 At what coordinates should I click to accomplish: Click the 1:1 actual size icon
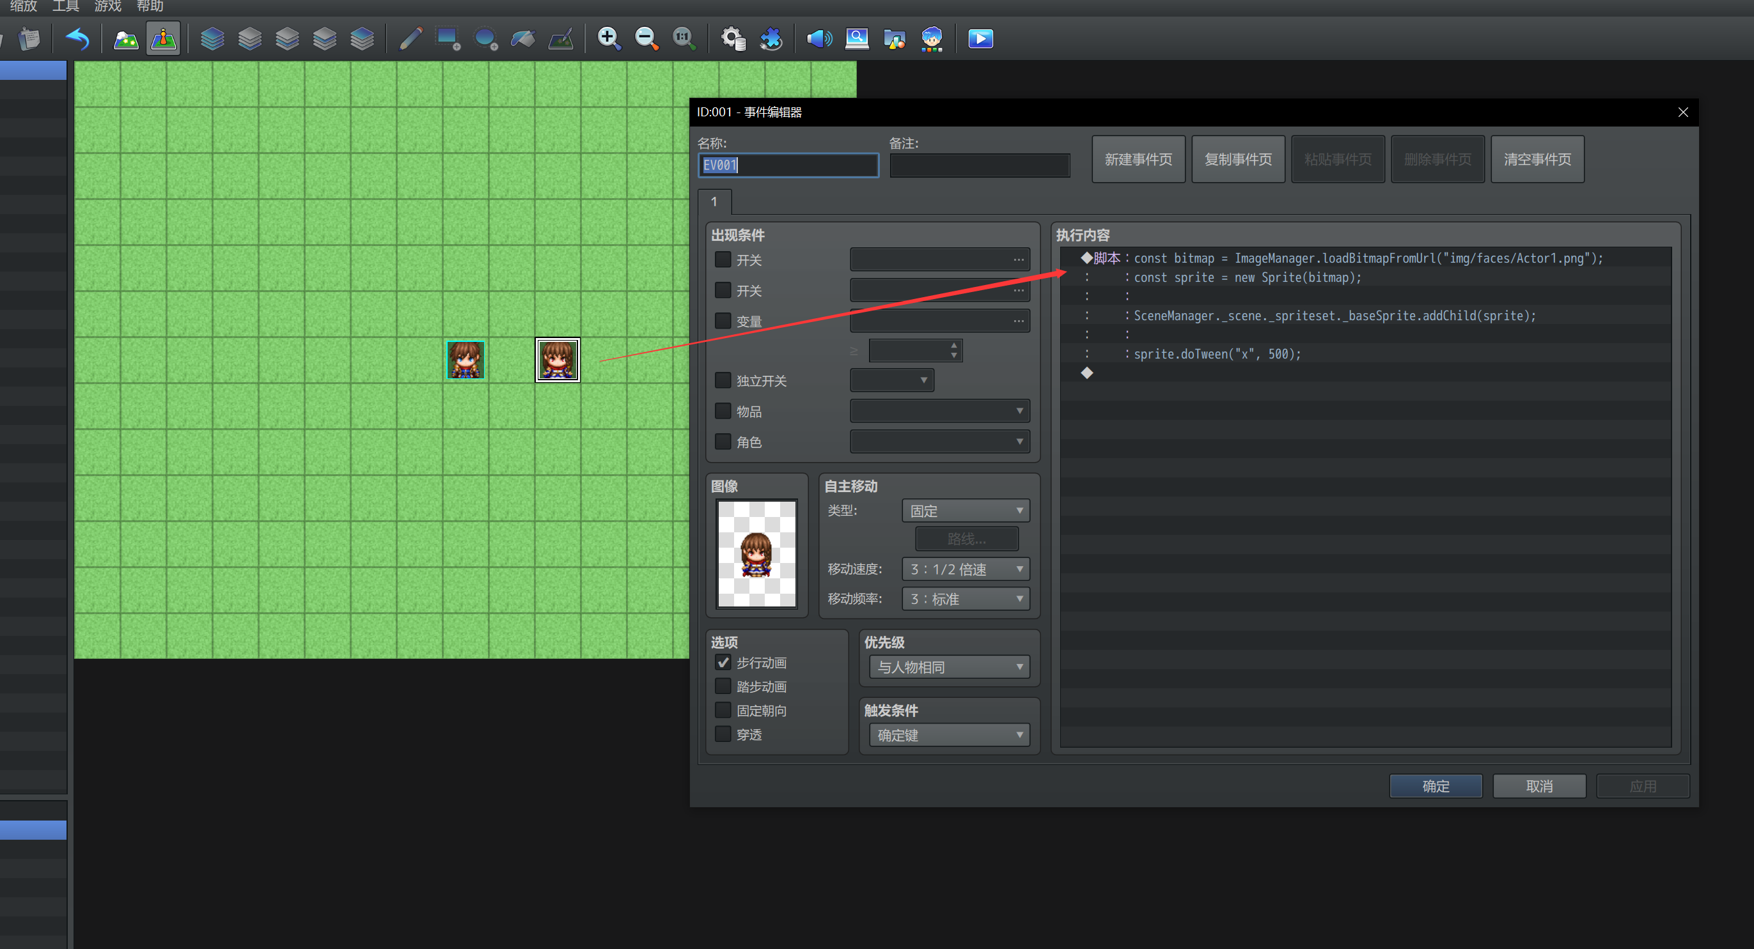point(684,39)
